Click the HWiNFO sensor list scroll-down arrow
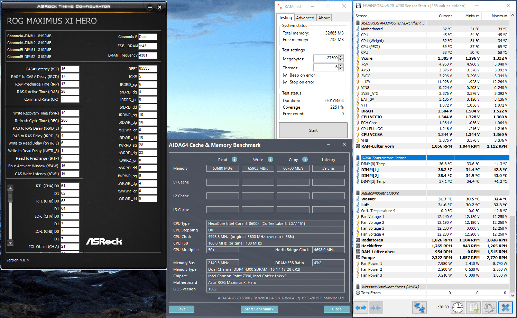517x318 pixels. 513,296
